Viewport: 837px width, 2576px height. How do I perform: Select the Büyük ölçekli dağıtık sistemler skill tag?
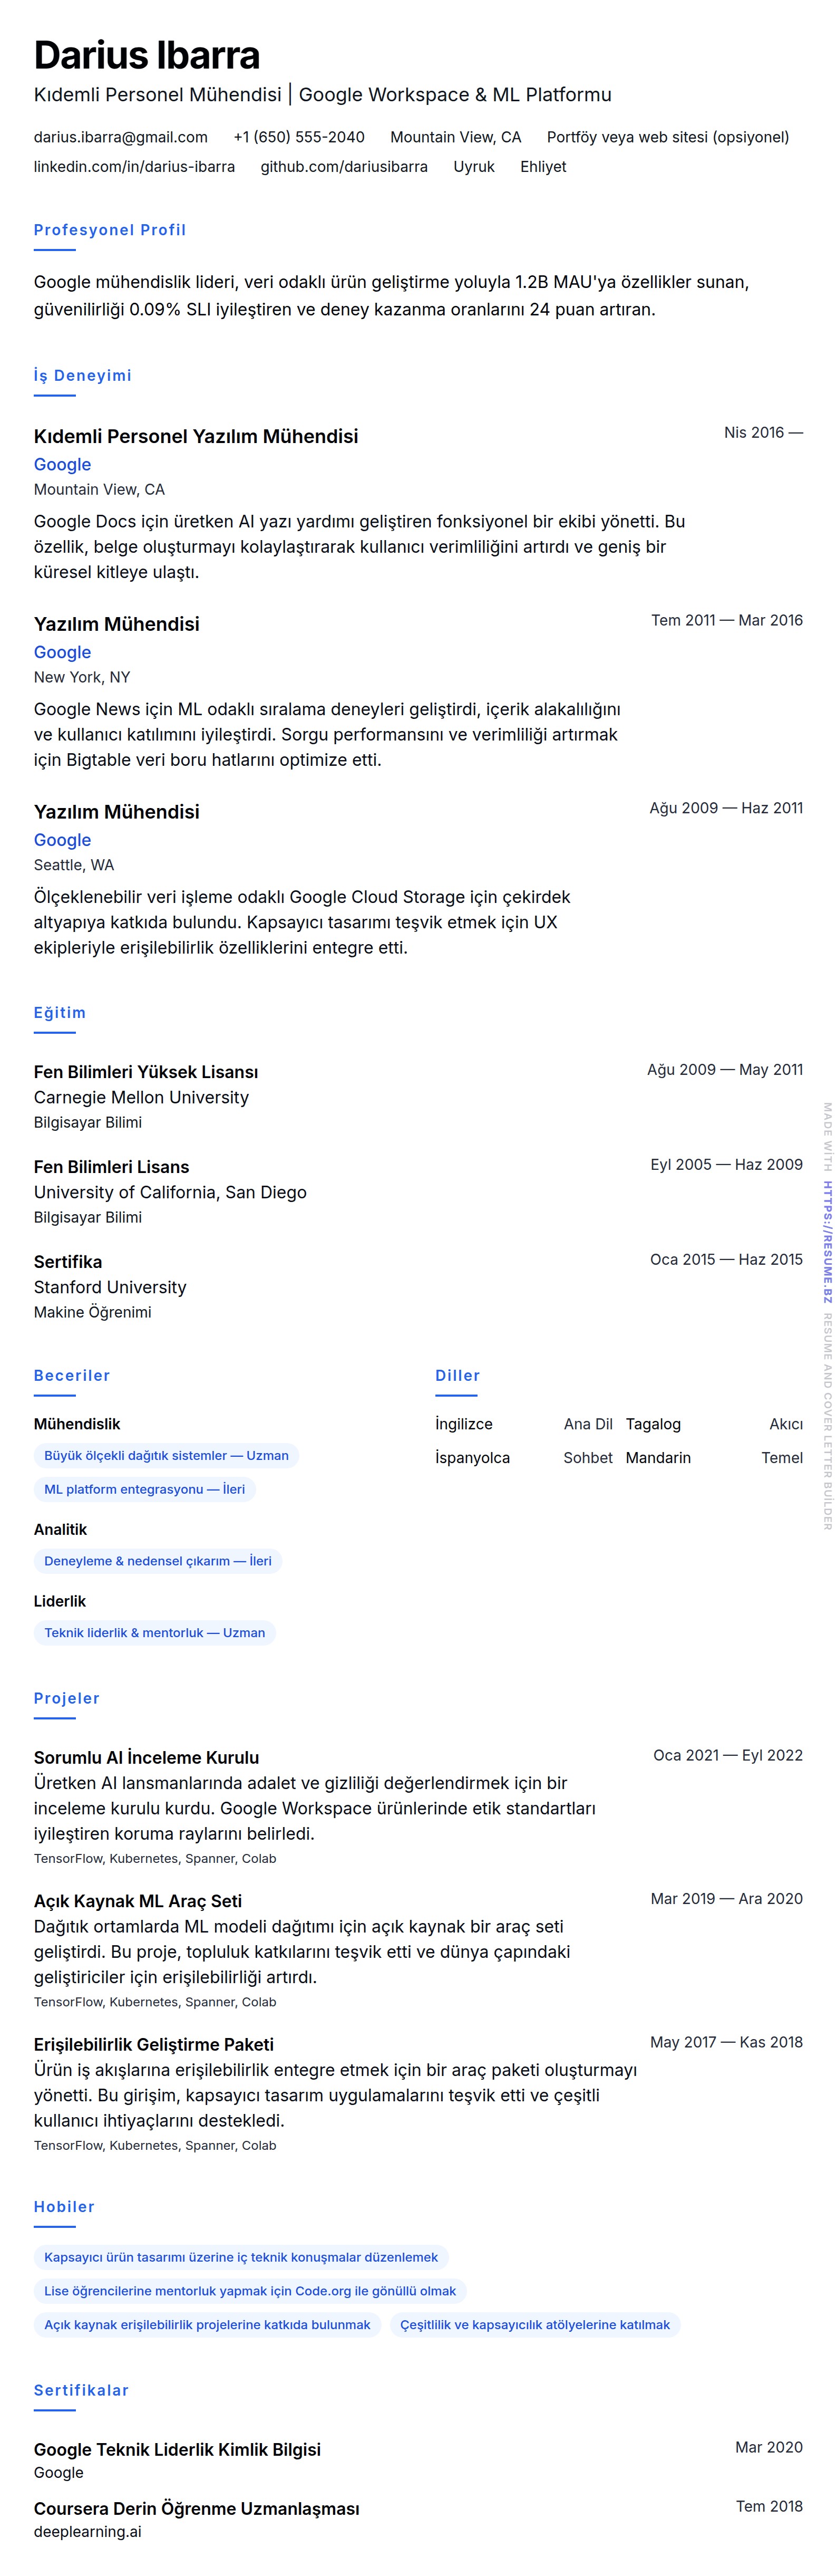[166, 1456]
